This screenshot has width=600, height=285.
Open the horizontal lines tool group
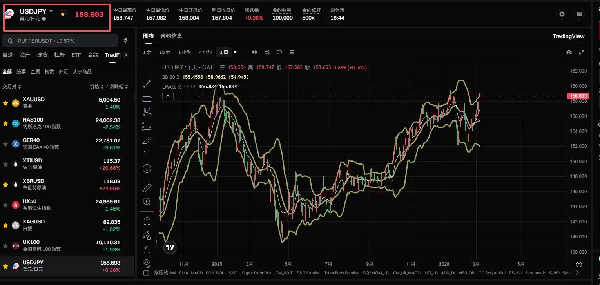[147, 98]
